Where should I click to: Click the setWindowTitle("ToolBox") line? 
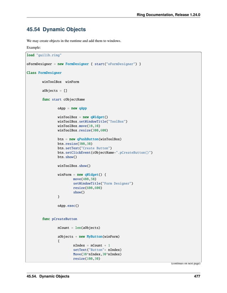point(93,121)
